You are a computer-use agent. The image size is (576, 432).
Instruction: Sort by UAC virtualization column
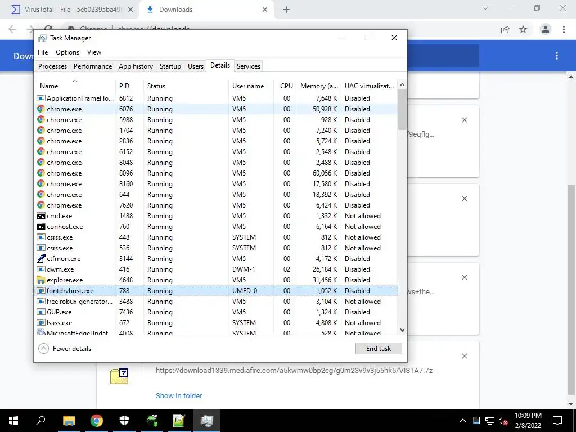click(x=369, y=86)
